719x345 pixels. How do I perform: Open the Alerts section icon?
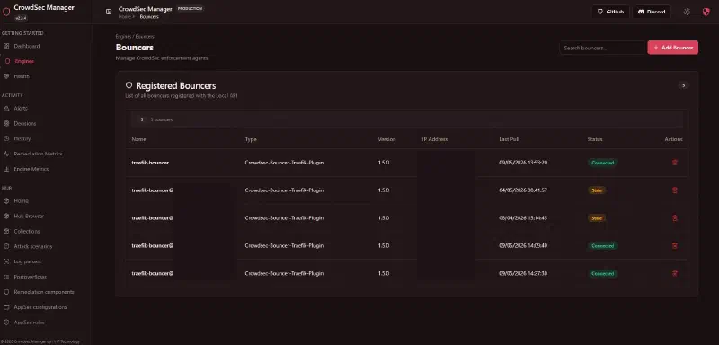pyautogui.click(x=6, y=109)
